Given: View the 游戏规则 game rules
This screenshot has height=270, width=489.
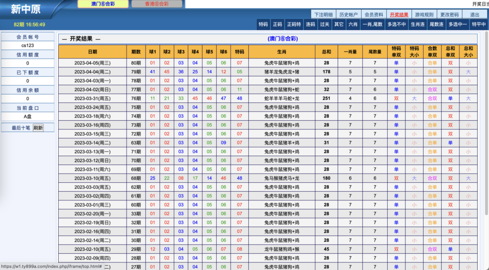Looking at the screenshot, I should [x=424, y=14].
